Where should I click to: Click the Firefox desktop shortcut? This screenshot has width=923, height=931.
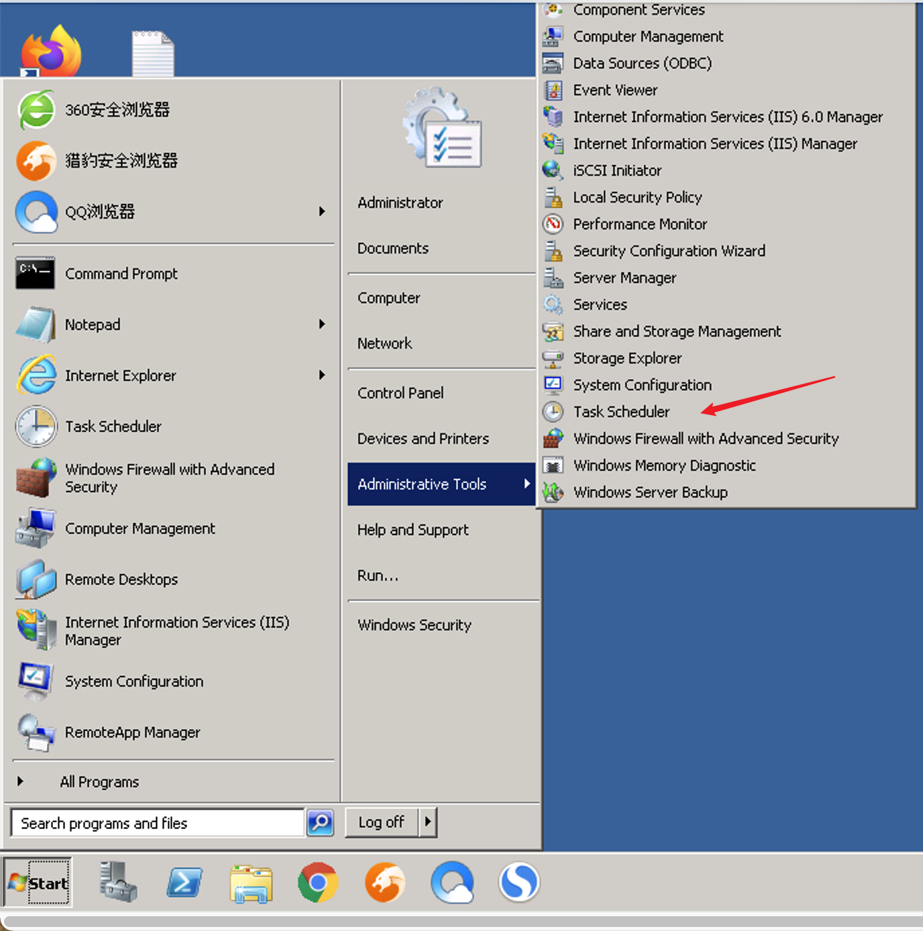point(51,50)
